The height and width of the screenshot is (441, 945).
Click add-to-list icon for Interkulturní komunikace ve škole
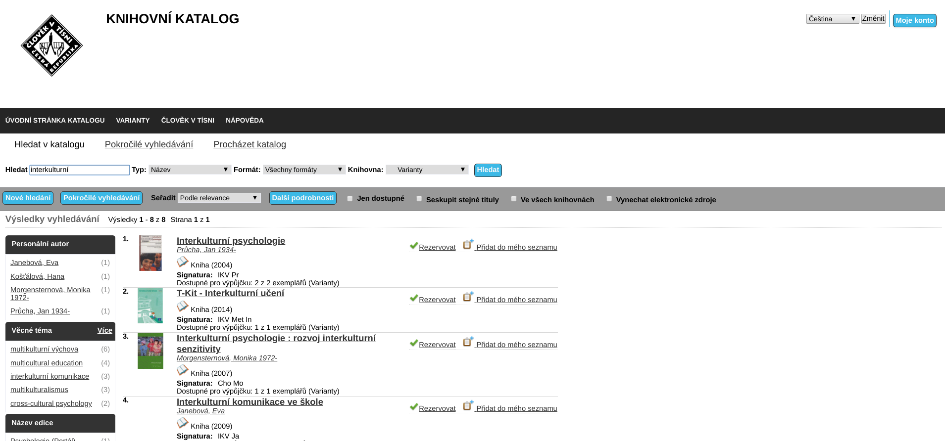[468, 406]
